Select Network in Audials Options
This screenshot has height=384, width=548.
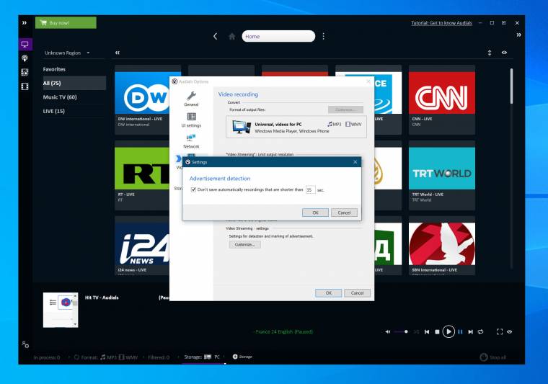(x=191, y=141)
